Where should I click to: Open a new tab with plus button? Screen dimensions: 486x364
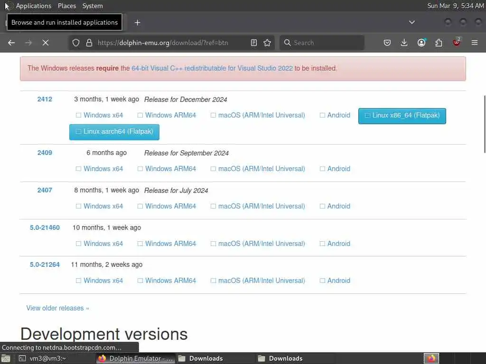point(138,23)
